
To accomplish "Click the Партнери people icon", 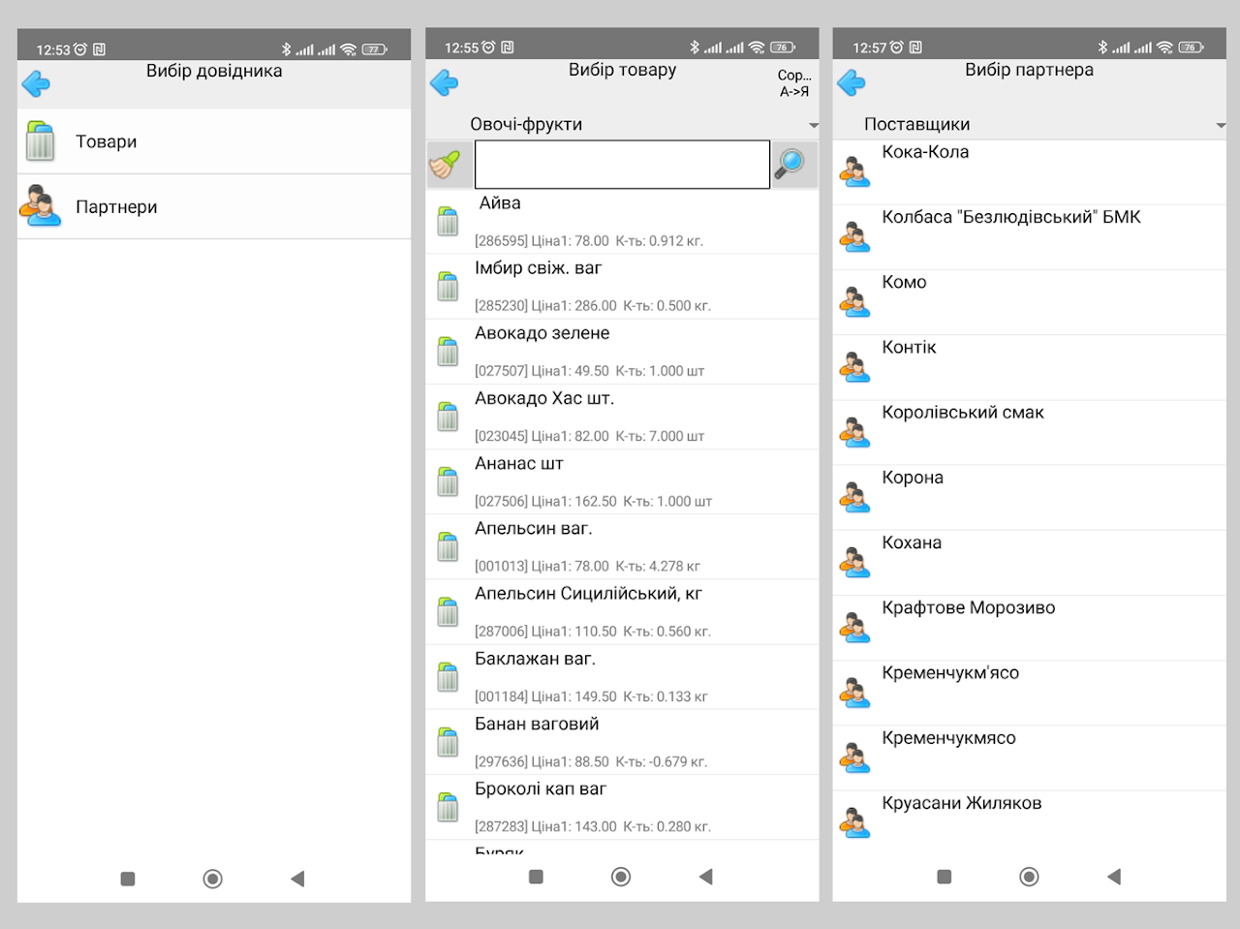I will [41, 206].
